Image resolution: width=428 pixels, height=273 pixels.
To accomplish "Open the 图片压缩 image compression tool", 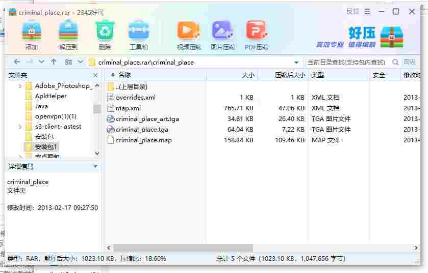I will (x=223, y=36).
